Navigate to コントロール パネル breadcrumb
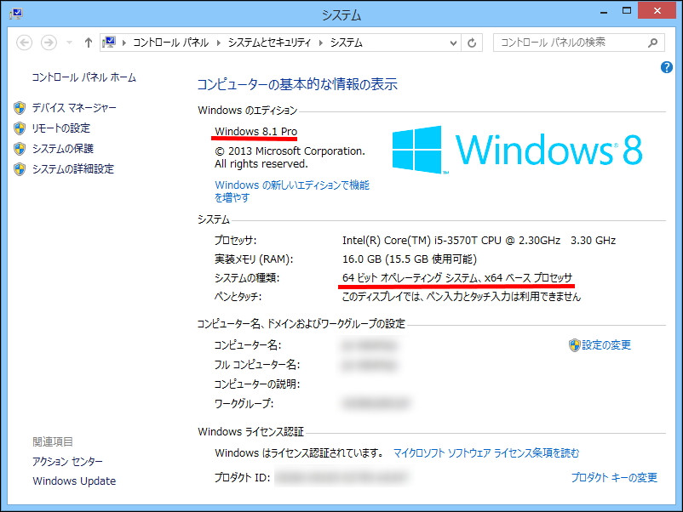This screenshot has height=512, width=683. tap(171, 43)
